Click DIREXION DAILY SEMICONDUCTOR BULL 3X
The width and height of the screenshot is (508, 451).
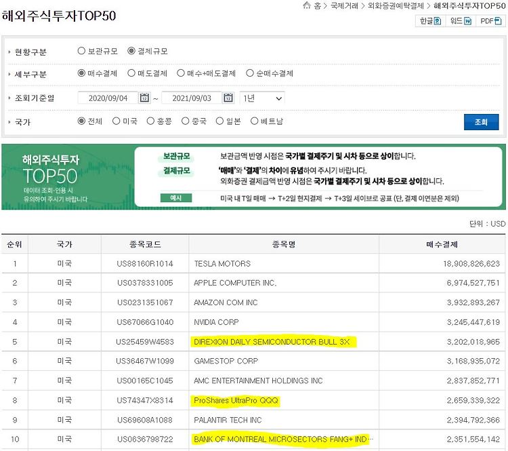[272, 342]
